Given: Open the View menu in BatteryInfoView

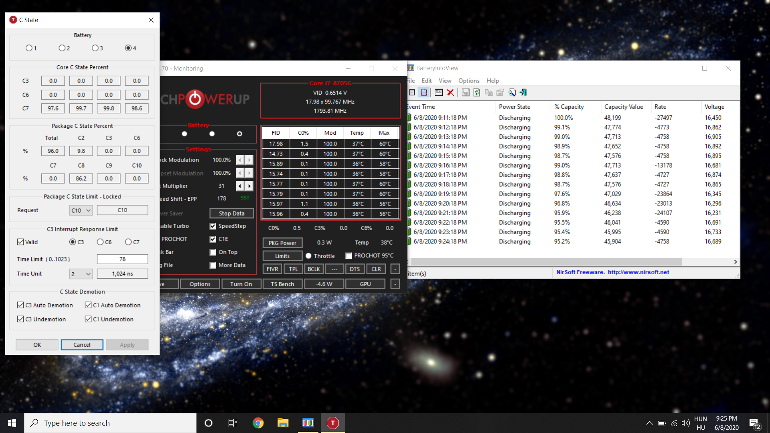Looking at the screenshot, I should point(445,81).
